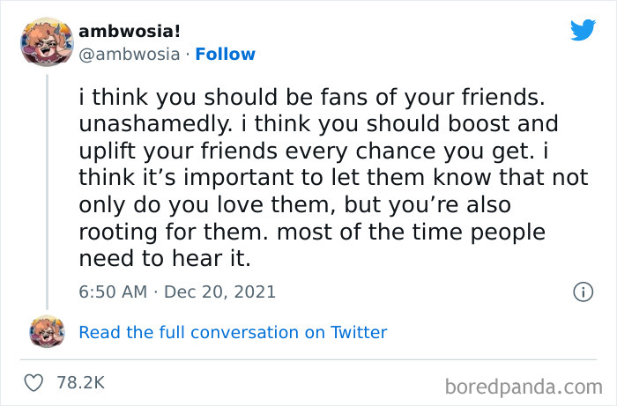This screenshot has width=617, height=406.
Task: Click the "Dec 20, 2021" tweet date
Action: point(220,292)
